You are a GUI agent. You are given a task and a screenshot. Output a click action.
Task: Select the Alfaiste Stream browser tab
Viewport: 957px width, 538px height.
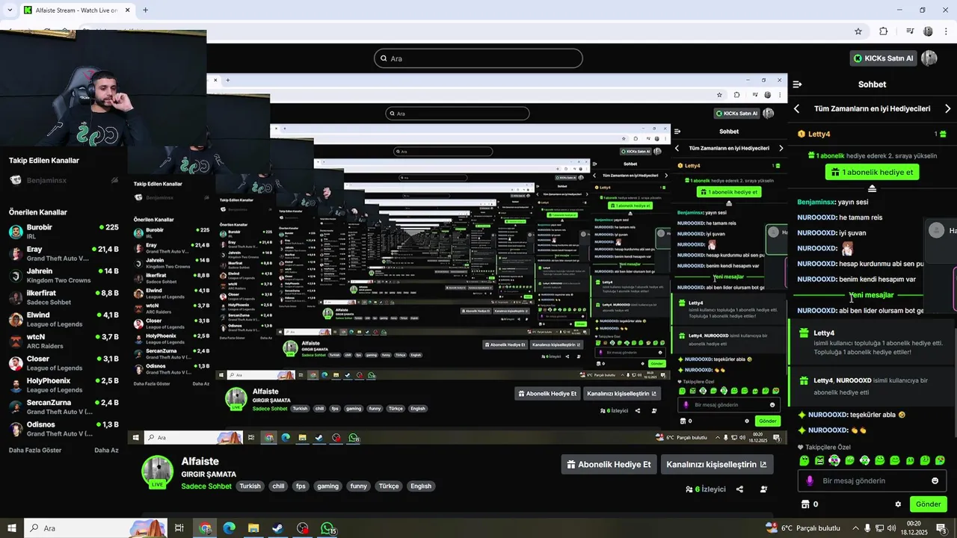pyautogui.click(x=76, y=10)
